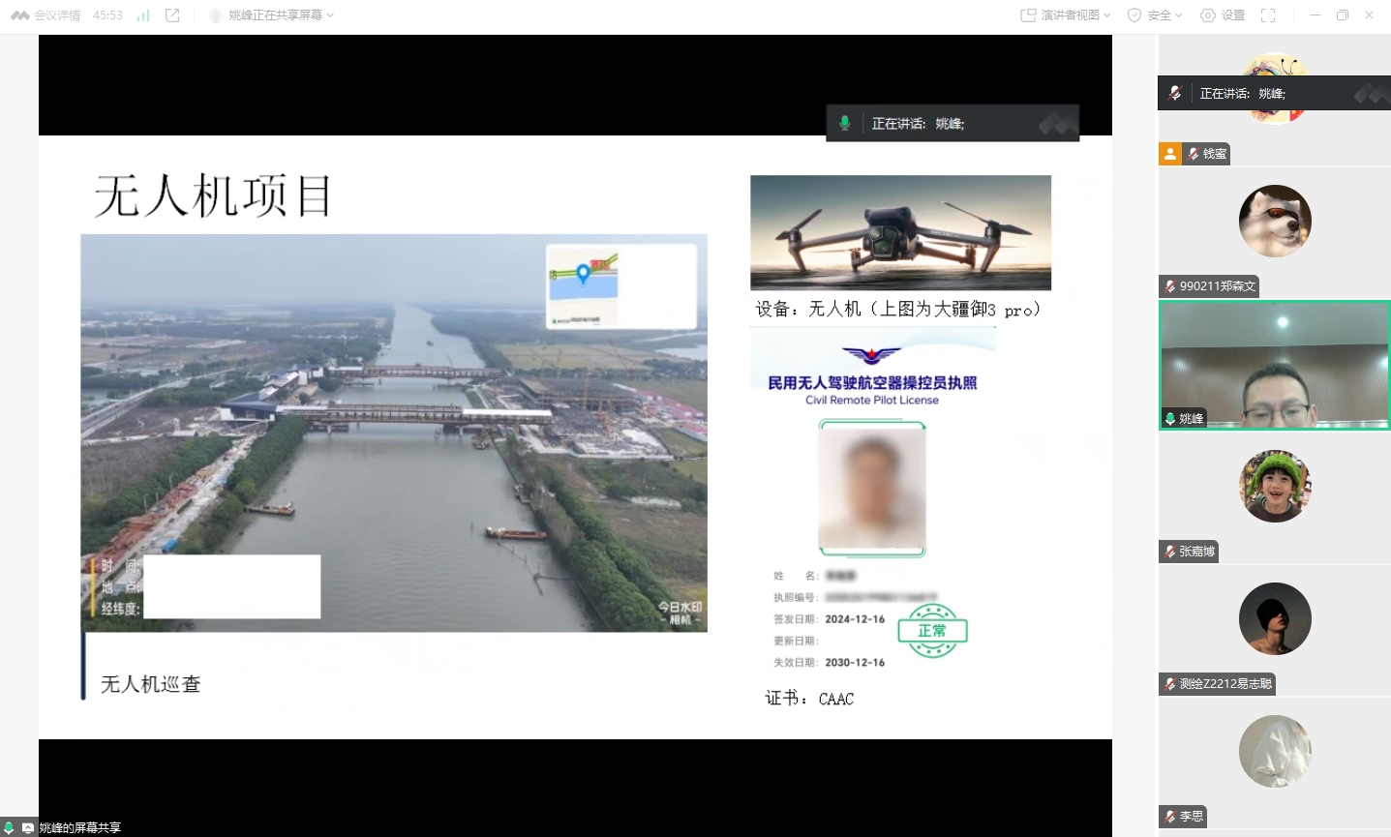
Task: Open settings via the gear icon
Action: pos(1208,15)
